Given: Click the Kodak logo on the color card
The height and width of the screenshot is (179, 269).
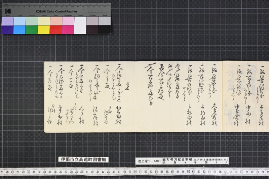Looking at the screenshot, I should click(8, 11).
